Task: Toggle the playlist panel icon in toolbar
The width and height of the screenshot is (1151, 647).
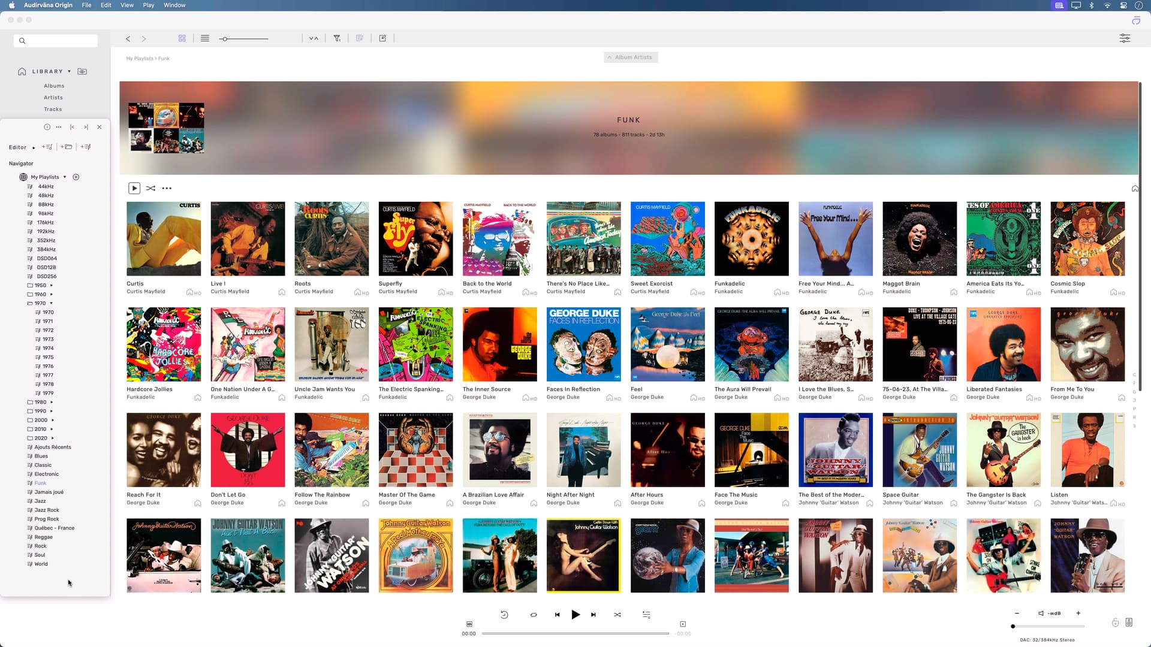Action: [360, 38]
